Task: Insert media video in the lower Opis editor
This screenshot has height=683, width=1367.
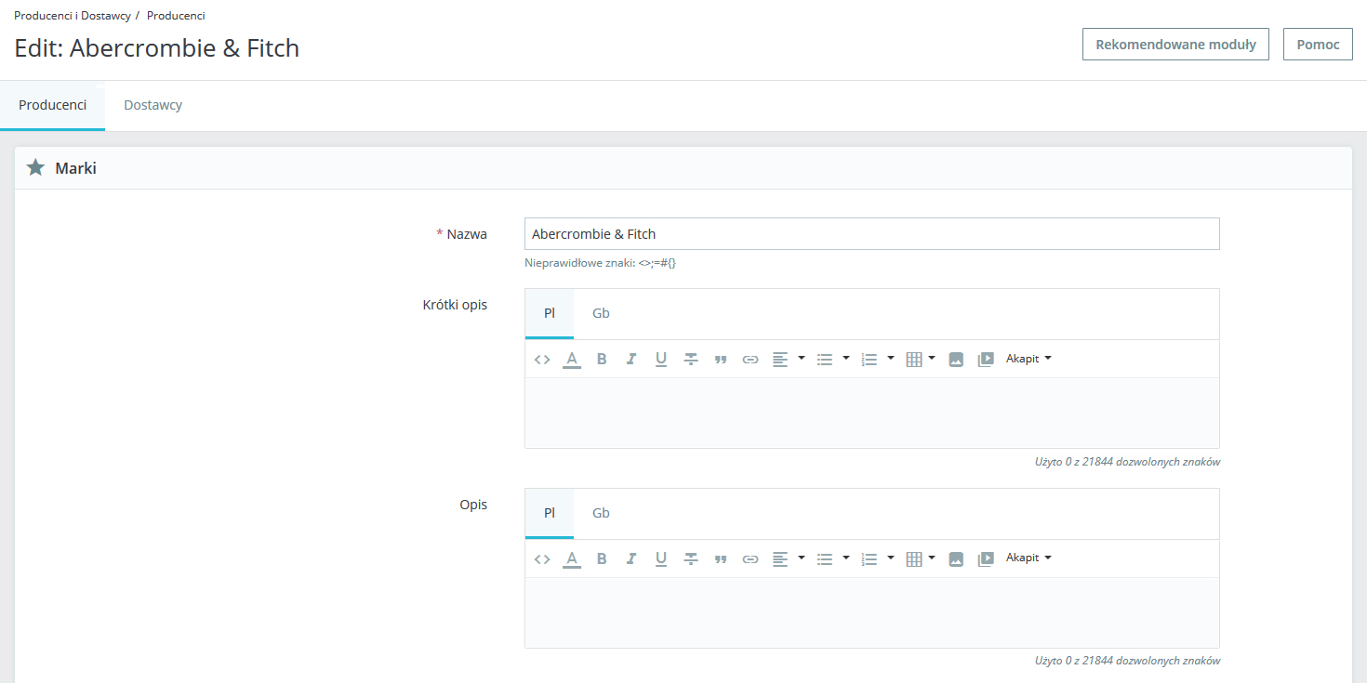Action: click(986, 558)
